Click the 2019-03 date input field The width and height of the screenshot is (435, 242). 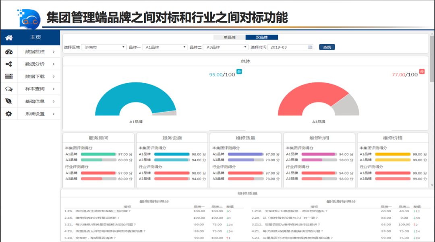[x=288, y=47]
